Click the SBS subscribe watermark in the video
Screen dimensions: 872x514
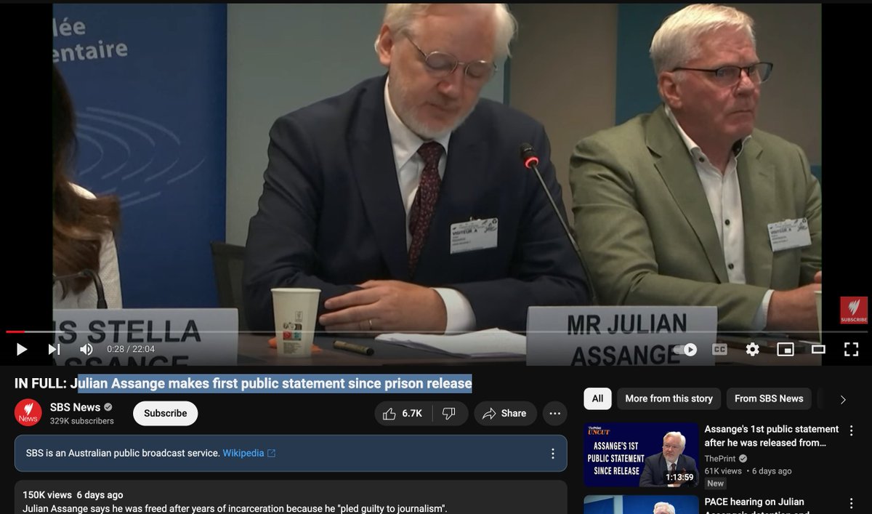[x=854, y=310]
